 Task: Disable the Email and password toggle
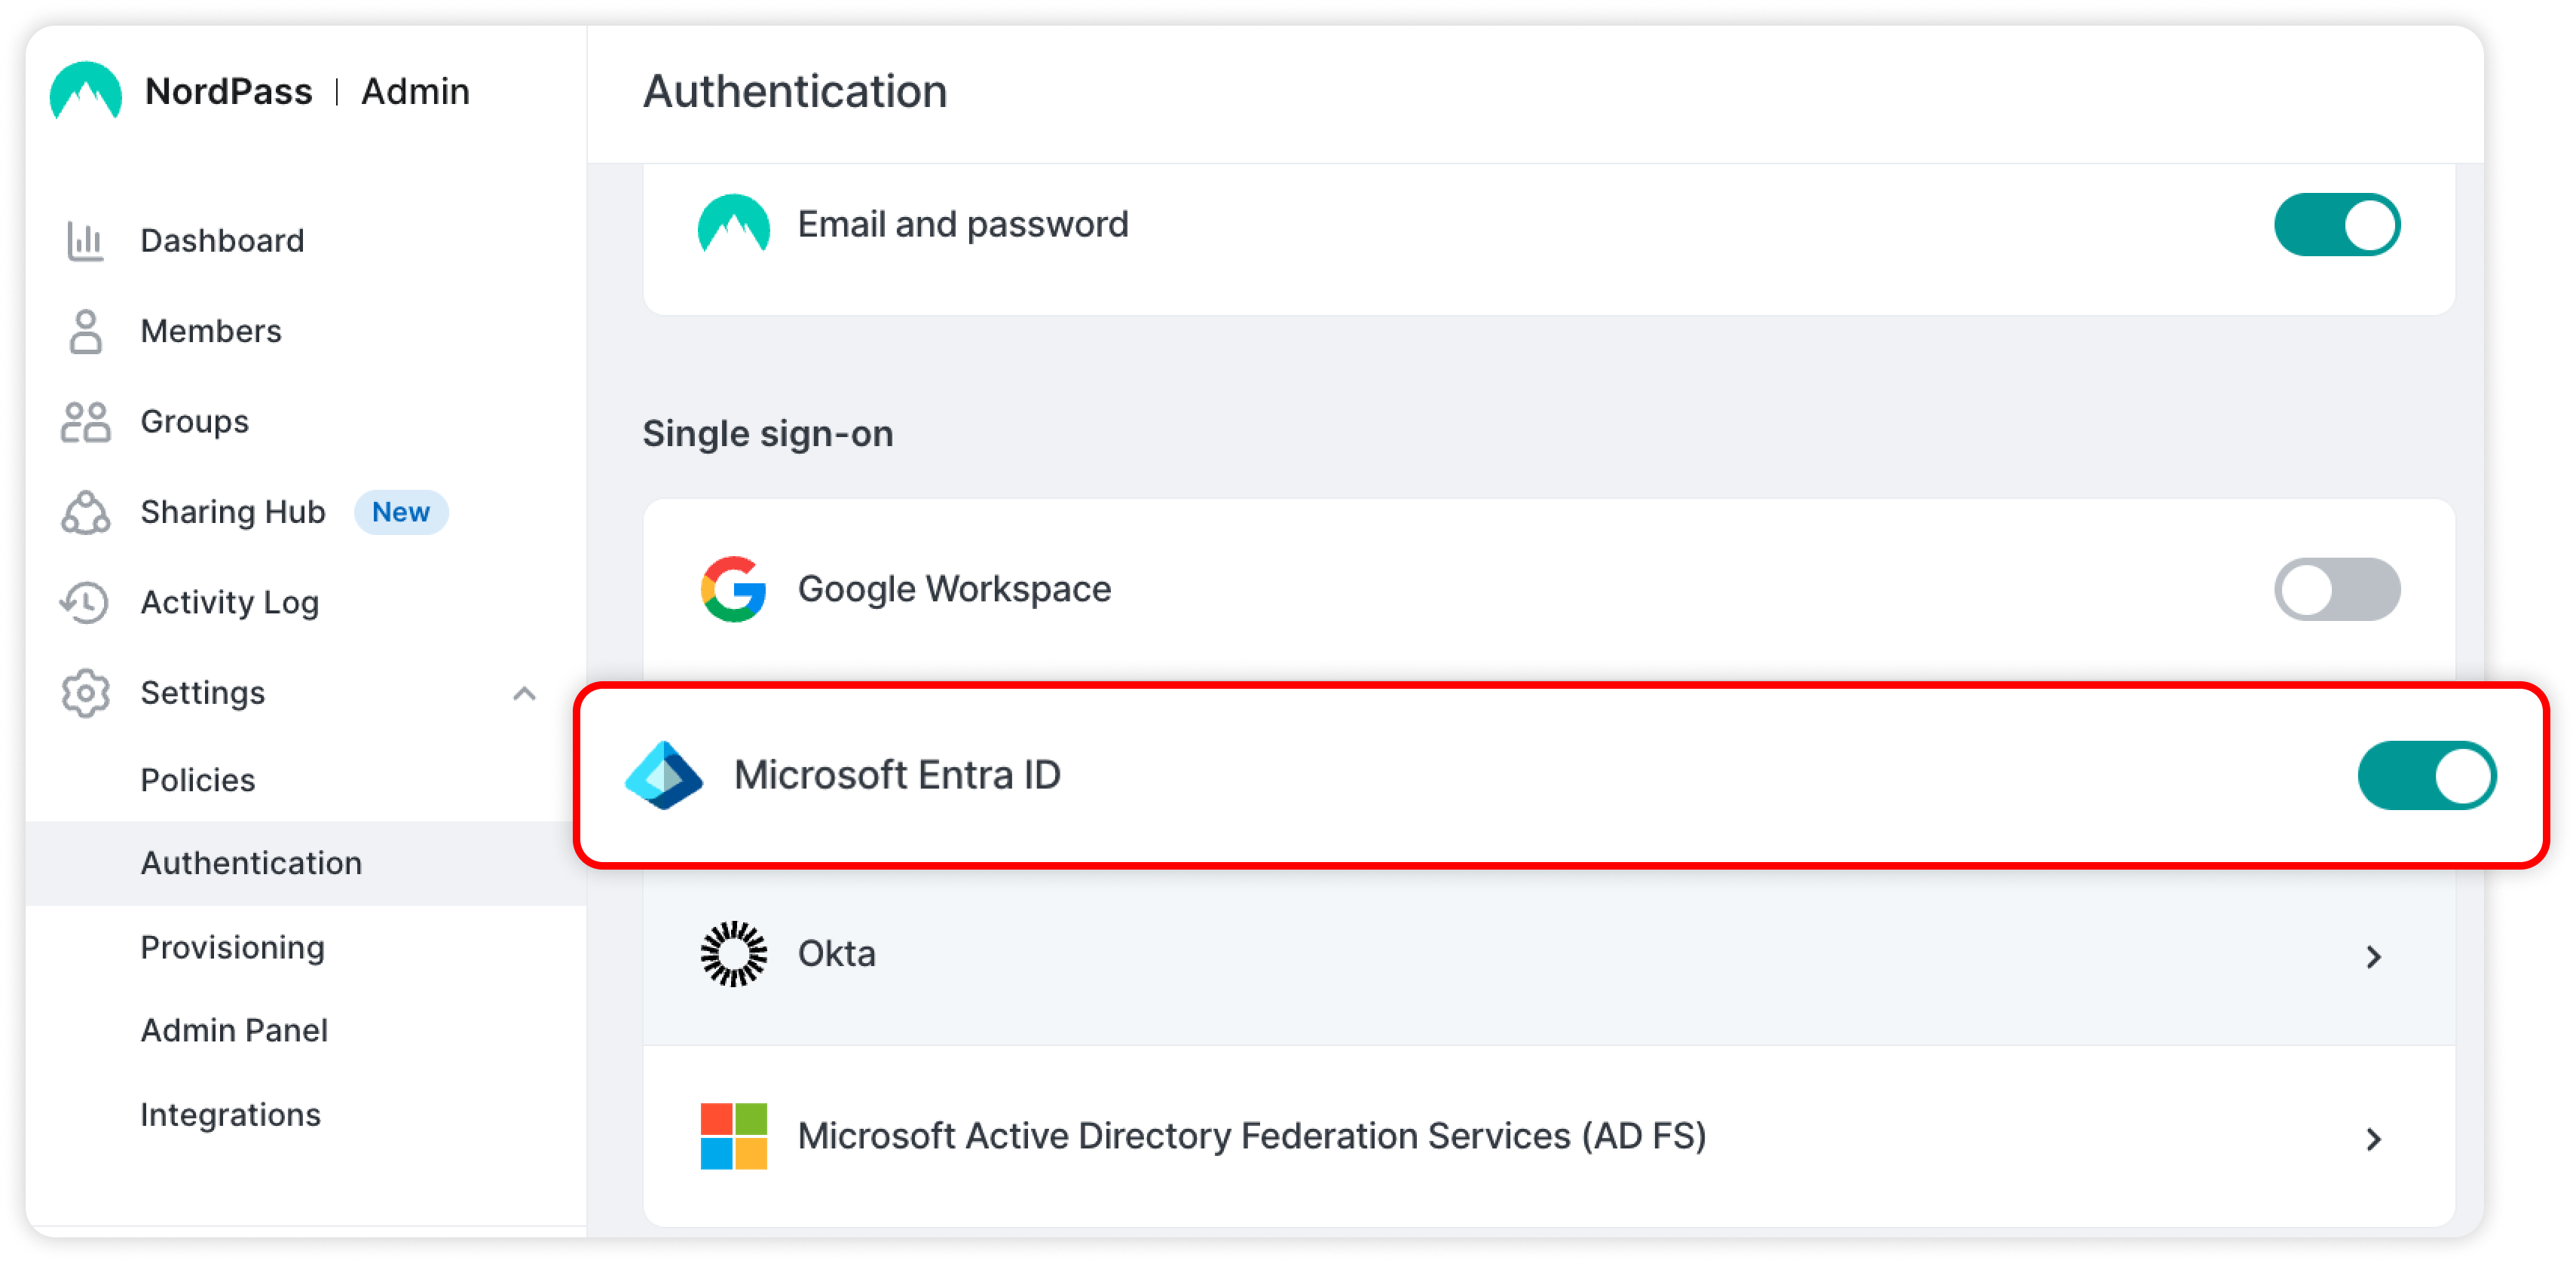tap(2337, 224)
